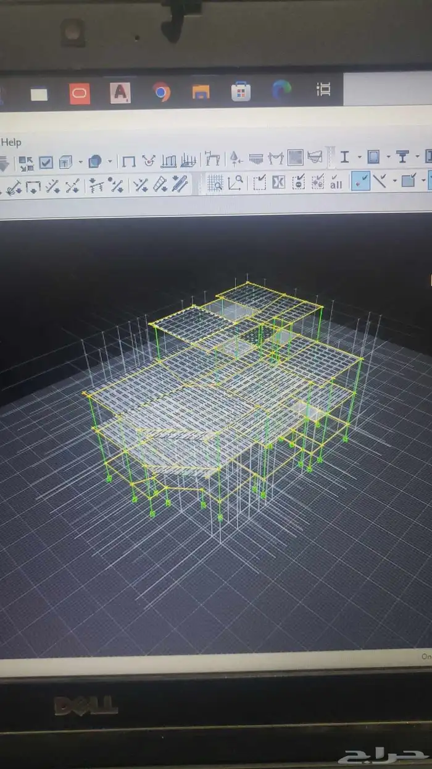Viewport: 432px width, 769px height.
Task: Open the Help menu
Action: tap(11, 142)
